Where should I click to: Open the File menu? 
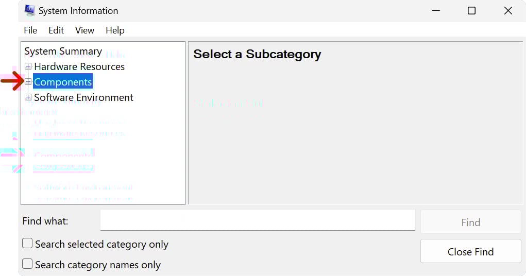[x=30, y=30]
